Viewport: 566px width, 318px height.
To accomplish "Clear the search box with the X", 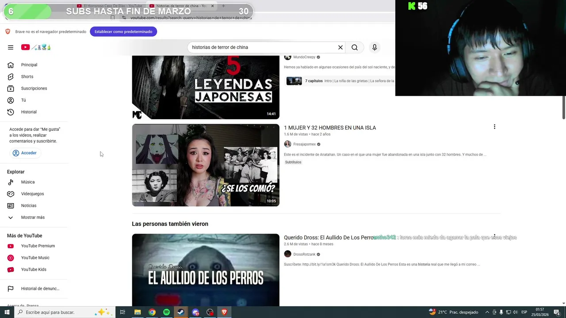I will (x=340, y=47).
